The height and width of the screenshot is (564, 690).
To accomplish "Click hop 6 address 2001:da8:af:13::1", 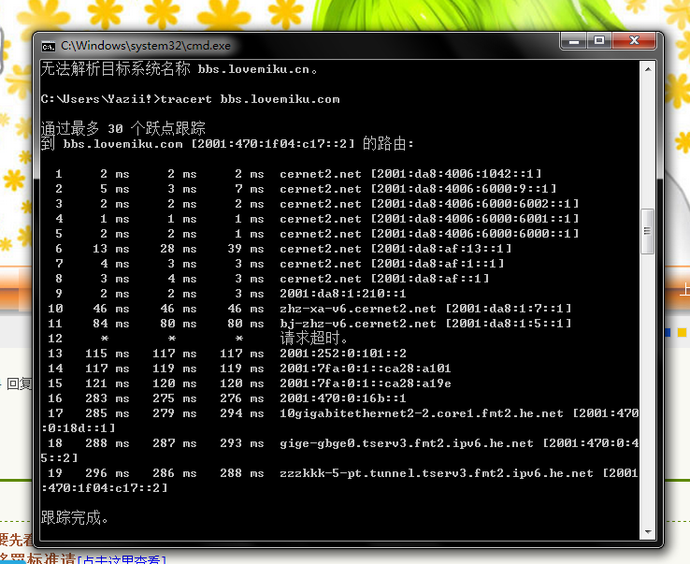I will tap(441, 249).
